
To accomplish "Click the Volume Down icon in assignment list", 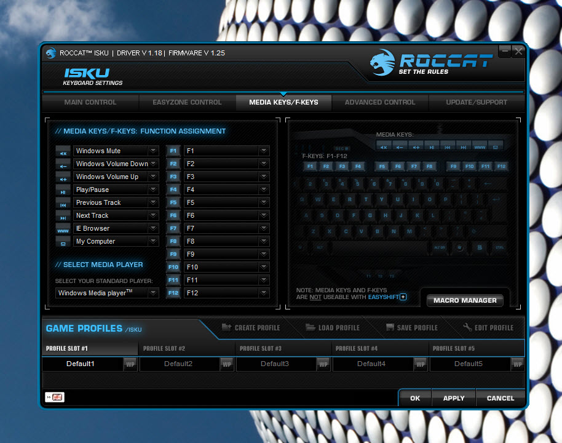I will coord(63,164).
